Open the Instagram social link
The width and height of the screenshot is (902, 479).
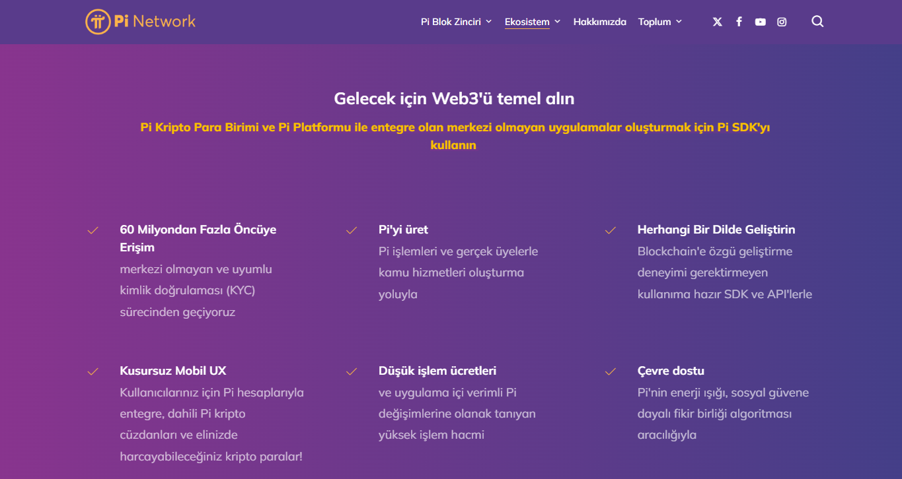(x=782, y=22)
